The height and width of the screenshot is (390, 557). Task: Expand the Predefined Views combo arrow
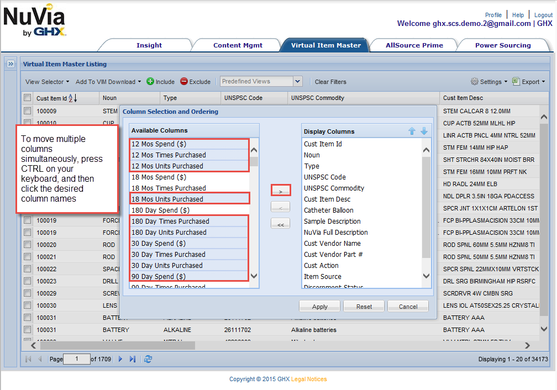point(298,81)
